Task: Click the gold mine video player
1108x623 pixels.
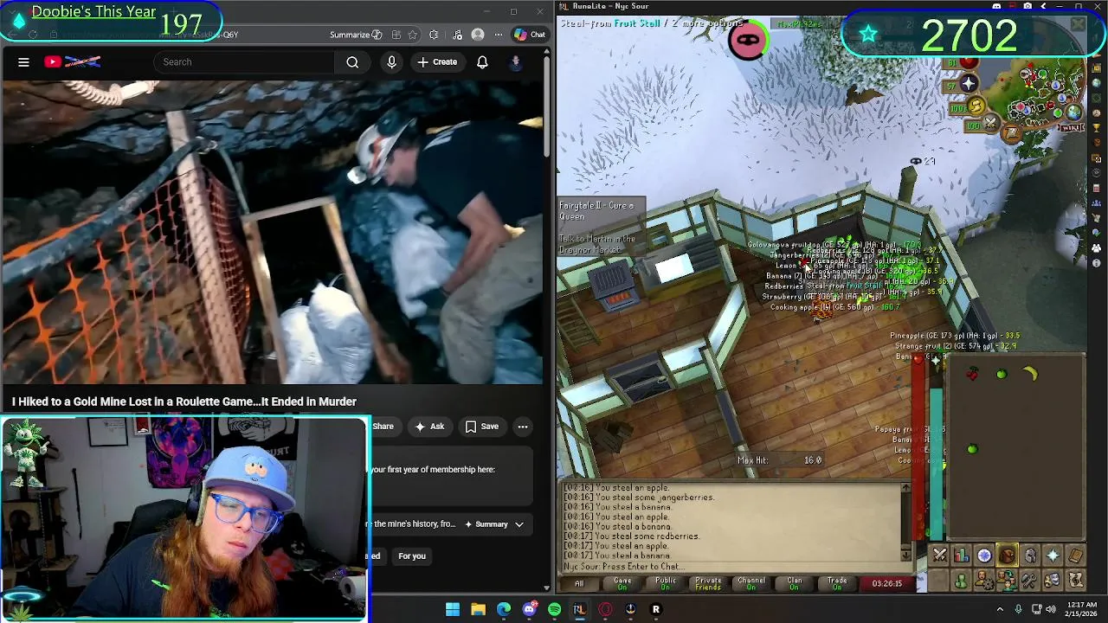Action: 272,232
